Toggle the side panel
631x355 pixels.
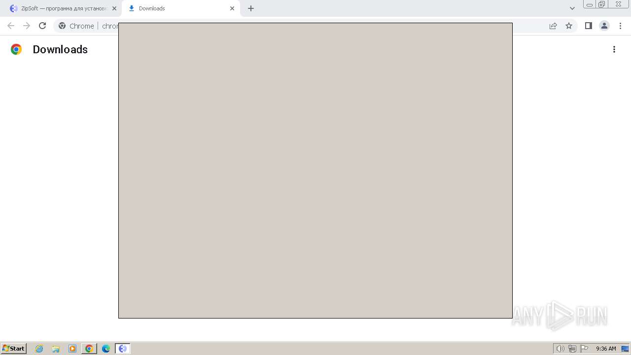(588, 26)
